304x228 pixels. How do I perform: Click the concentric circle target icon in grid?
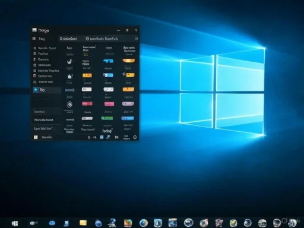(x=69, y=104)
